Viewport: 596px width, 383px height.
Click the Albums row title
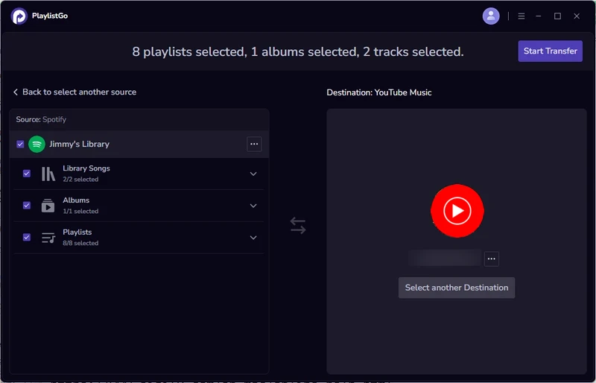coord(76,200)
